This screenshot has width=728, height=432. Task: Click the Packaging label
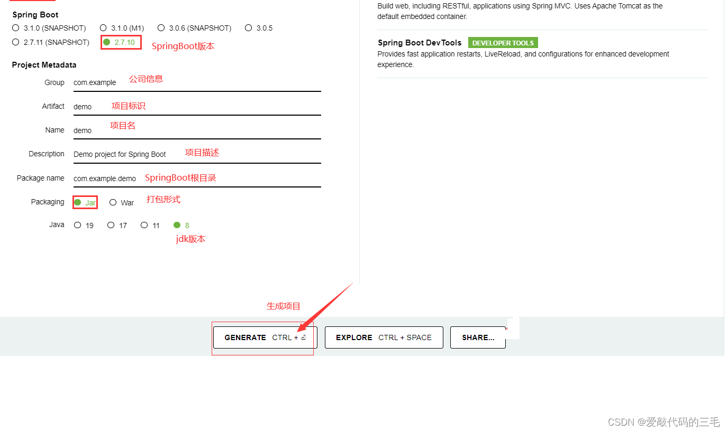coord(48,202)
